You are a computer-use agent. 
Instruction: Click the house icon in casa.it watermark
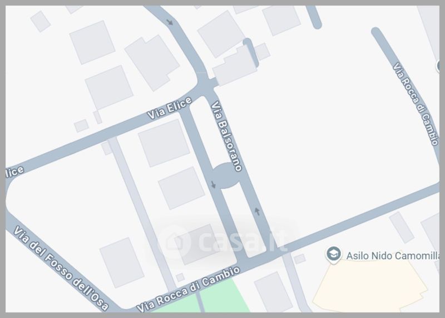(173, 241)
